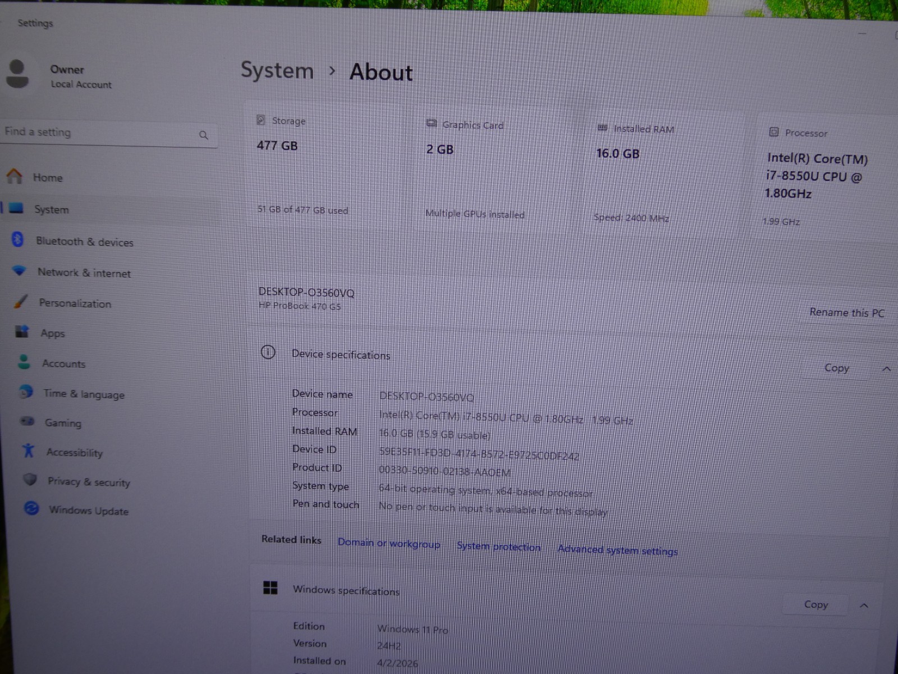Click the Windows 11 Pro edition text
898x674 pixels.
click(x=413, y=629)
